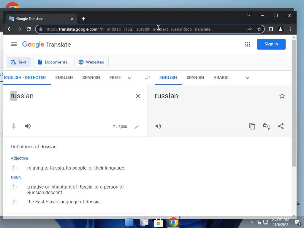Share the translation
Viewport: 304px width, 228px height.
tap(281, 126)
